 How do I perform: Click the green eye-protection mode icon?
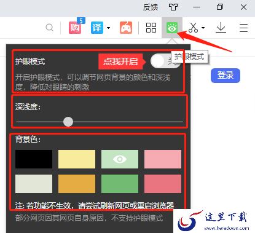[x=172, y=28]
